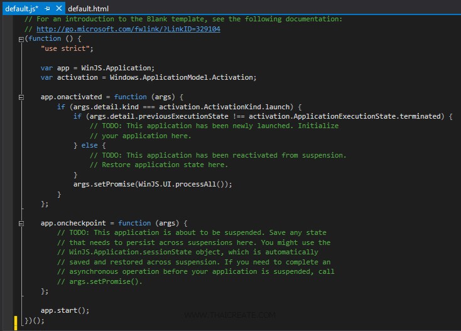
Task: Collapse the outer (function () block
Action: pos(21,39)
